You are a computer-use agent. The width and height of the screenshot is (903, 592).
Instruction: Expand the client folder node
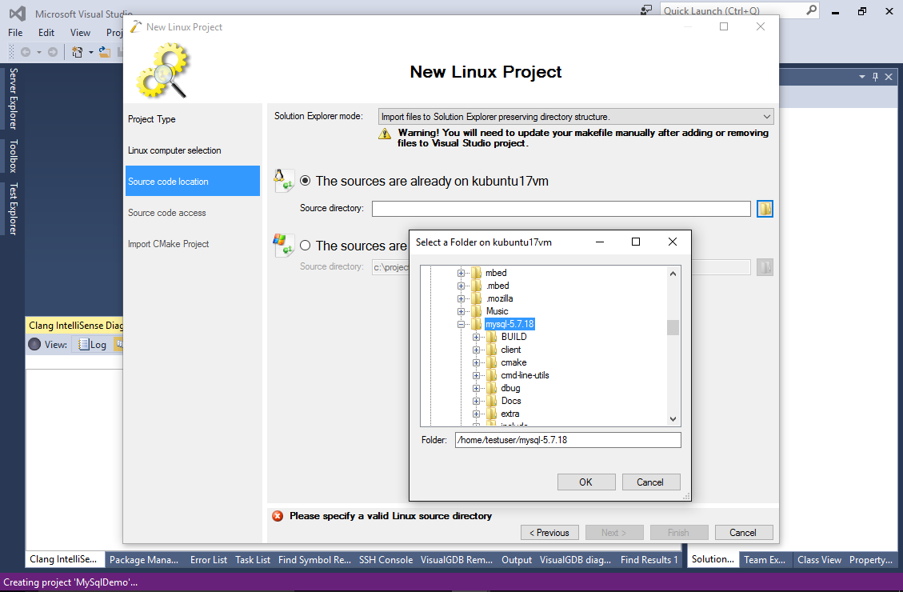476,350
